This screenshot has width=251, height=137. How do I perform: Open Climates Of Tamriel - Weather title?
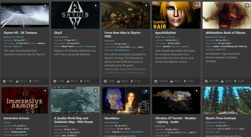point(175,120)
